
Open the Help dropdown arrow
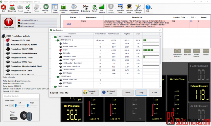tap(152, 8)
